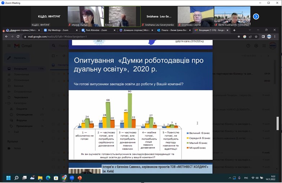The width and height of the screenshot is (282, 183).
Task: Open Chrome from taskbar
Action: pyautogui.click(x=64, y=178)
